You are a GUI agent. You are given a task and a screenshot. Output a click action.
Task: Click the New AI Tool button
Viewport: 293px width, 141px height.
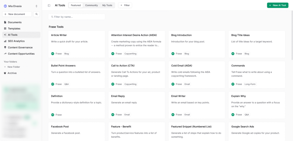277,5
